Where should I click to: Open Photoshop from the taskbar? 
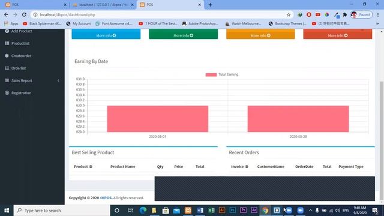[x=232, y=210]
